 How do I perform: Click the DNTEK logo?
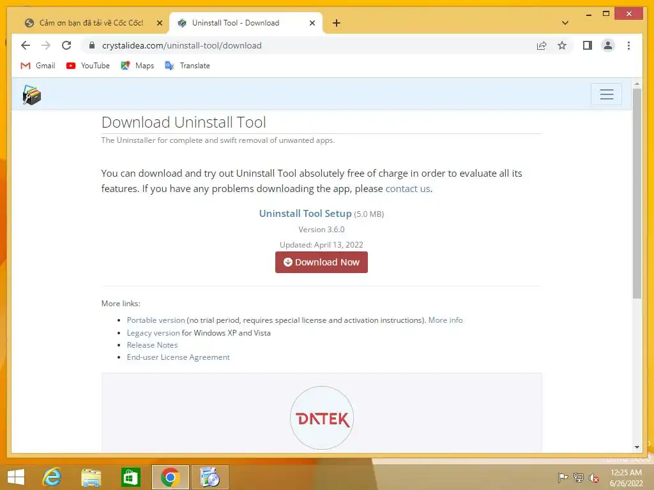322,418
